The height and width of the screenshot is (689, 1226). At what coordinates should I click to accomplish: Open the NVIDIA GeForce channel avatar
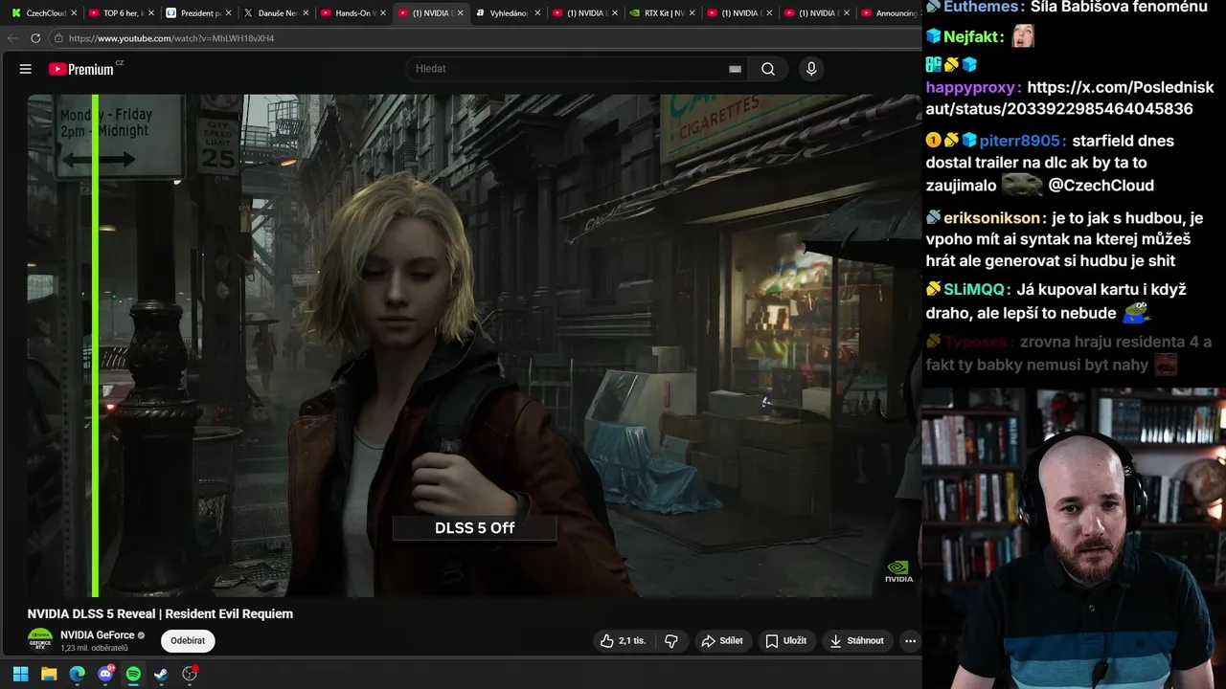coord(40,640)
